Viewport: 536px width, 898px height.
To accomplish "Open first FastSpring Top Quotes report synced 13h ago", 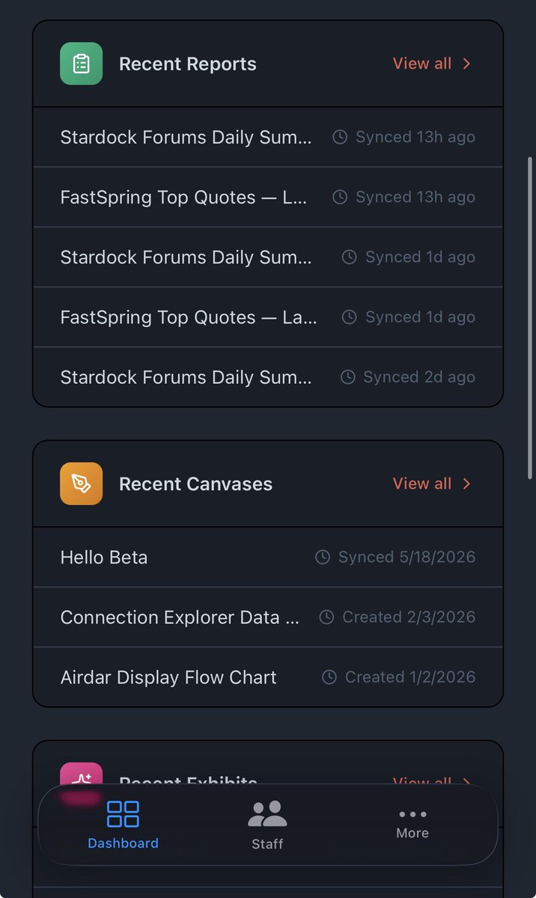I will point(268,198).
